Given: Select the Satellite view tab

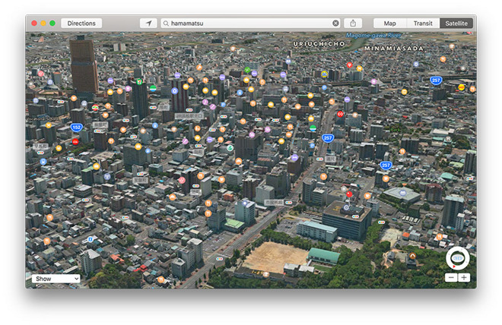Looking at the screenshot, I should 456,24.
